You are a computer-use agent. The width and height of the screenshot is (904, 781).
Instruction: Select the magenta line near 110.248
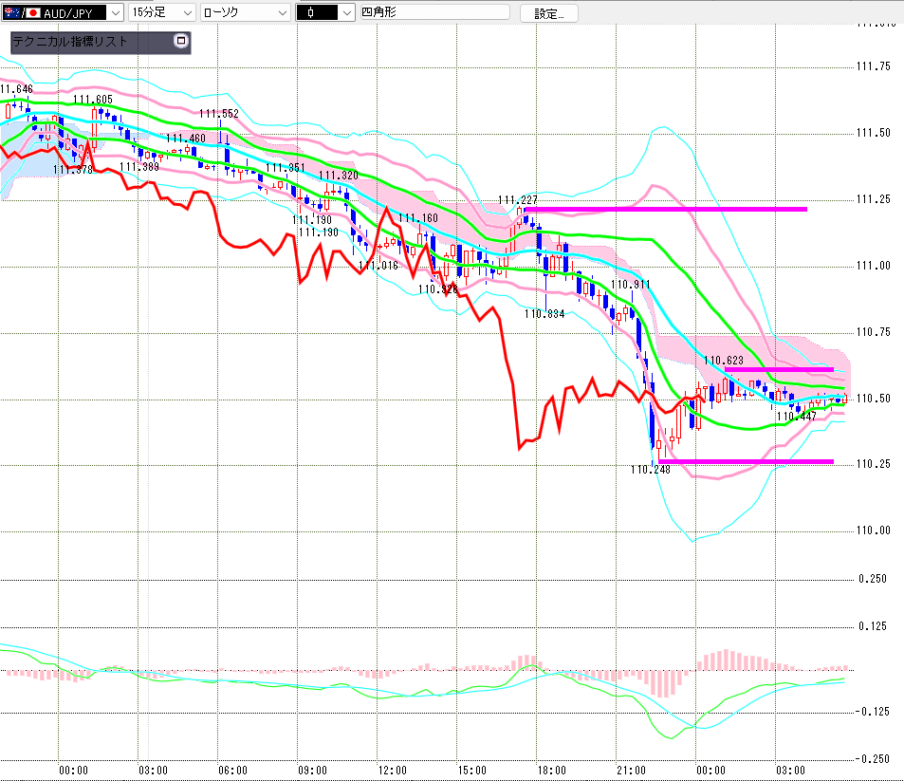point(746,461)
